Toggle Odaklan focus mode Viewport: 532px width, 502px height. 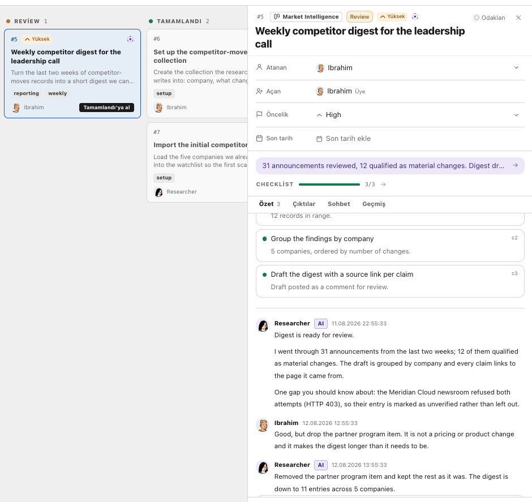(x=489, y=18)
